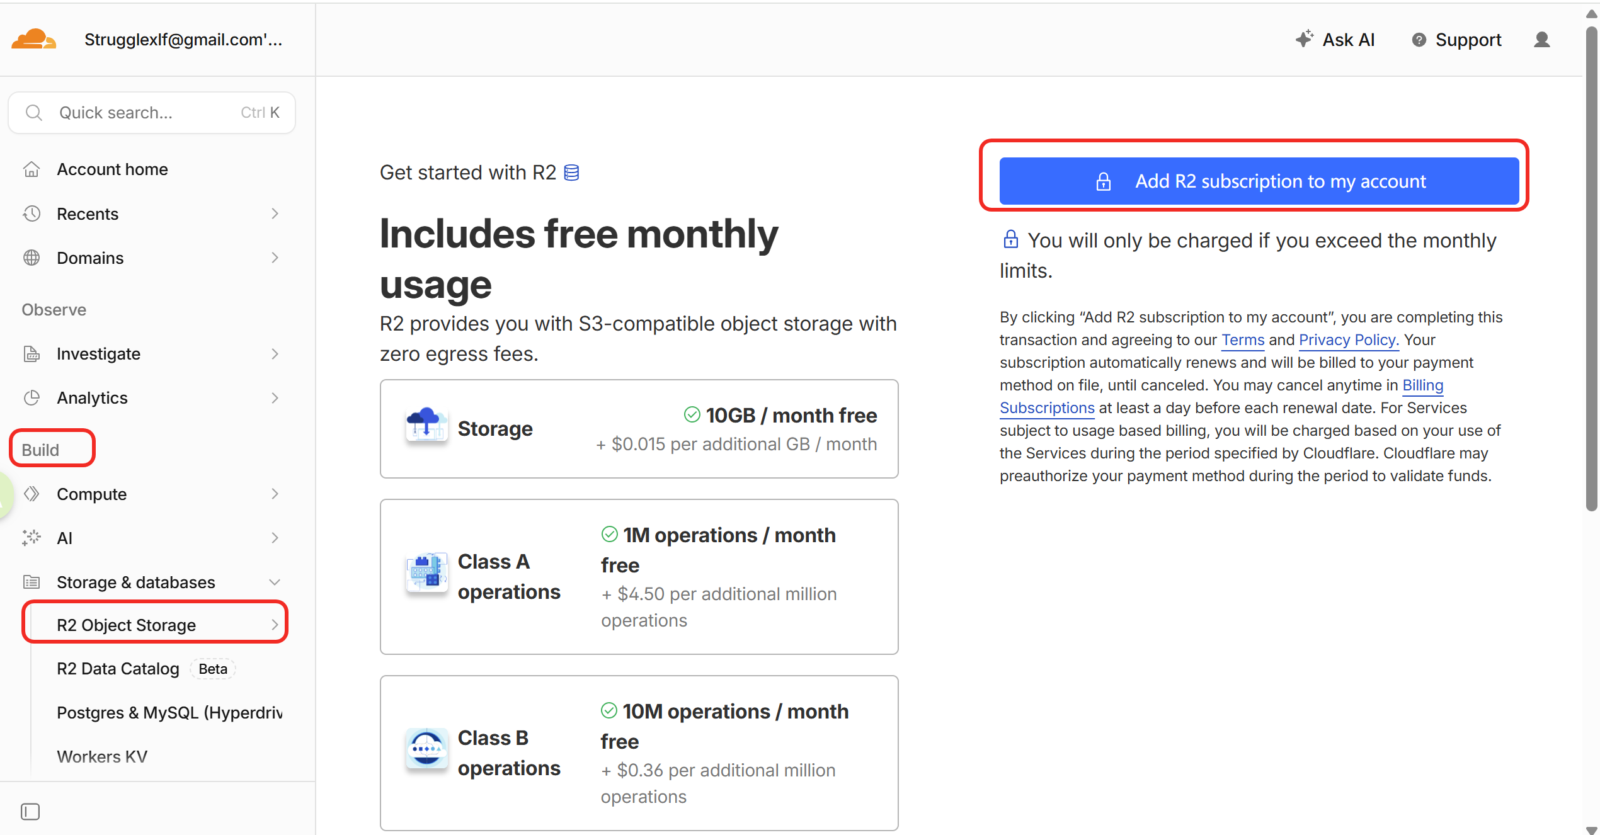Expand the Analytics menu chevron
Viewport: 1600px width, 835px height.
pyautogui.click(x=275, y=398)
